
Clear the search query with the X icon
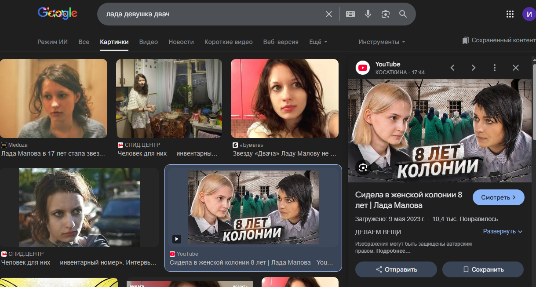pyautogui.click(x=328, y=14)
